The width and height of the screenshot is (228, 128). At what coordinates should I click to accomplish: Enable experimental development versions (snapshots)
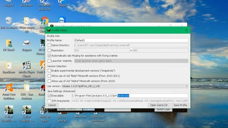49,71
